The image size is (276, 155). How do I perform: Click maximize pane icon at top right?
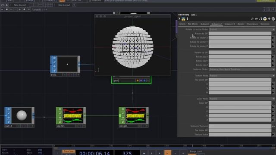[269, 9]
